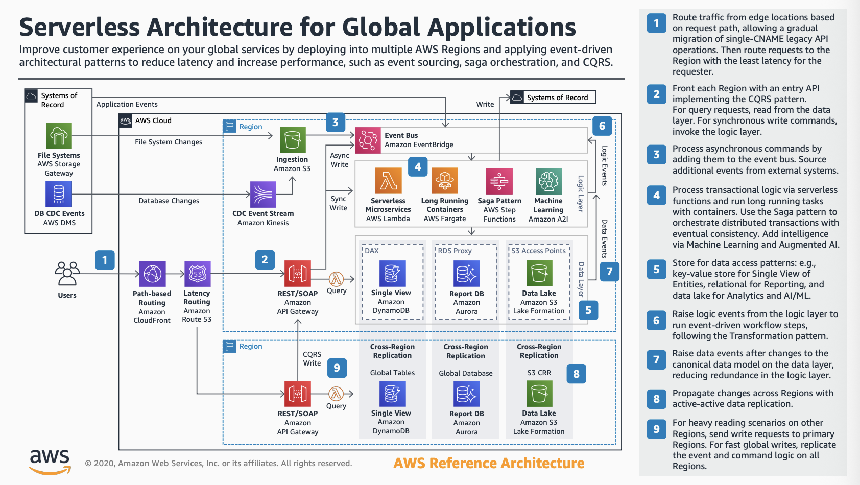Click the vertical Data Layer label
The height and width of the screenshot is (485, 860).
pyautogui.click(x=581, y=279)
